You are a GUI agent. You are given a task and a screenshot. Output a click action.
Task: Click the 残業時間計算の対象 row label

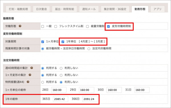point(17,48)
